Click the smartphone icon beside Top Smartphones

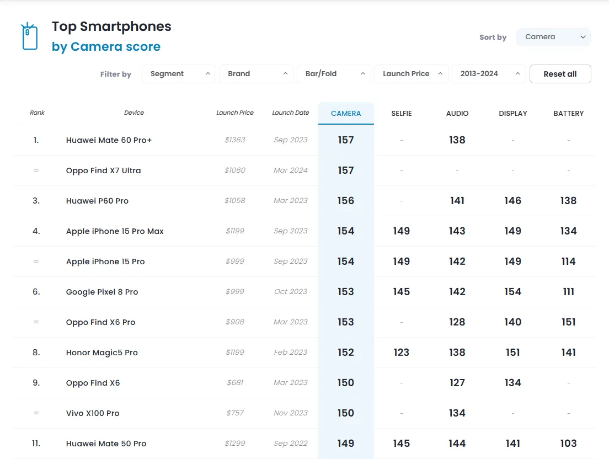[x=30, y=36]
